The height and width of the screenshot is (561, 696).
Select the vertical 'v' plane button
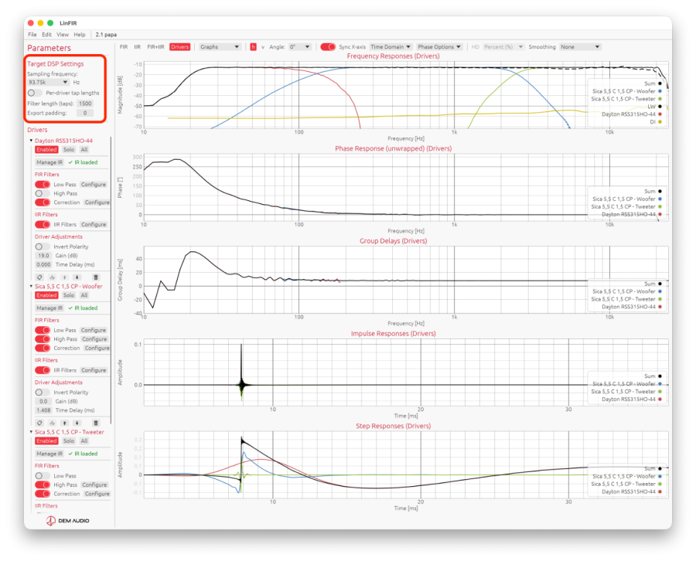tap(263, 46)
